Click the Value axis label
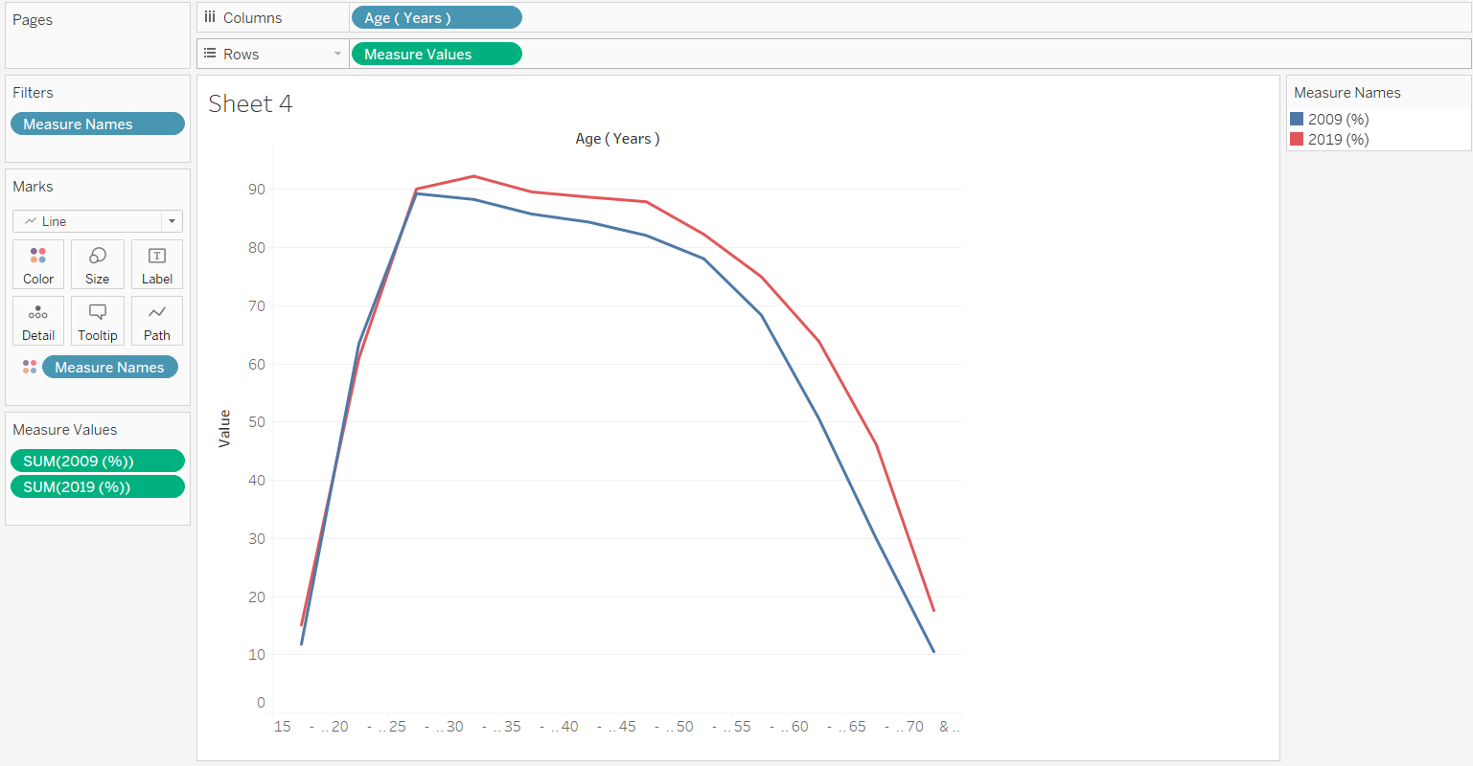Image resolution: width=1473 pixels, height=766 pixels. point(225,428)
